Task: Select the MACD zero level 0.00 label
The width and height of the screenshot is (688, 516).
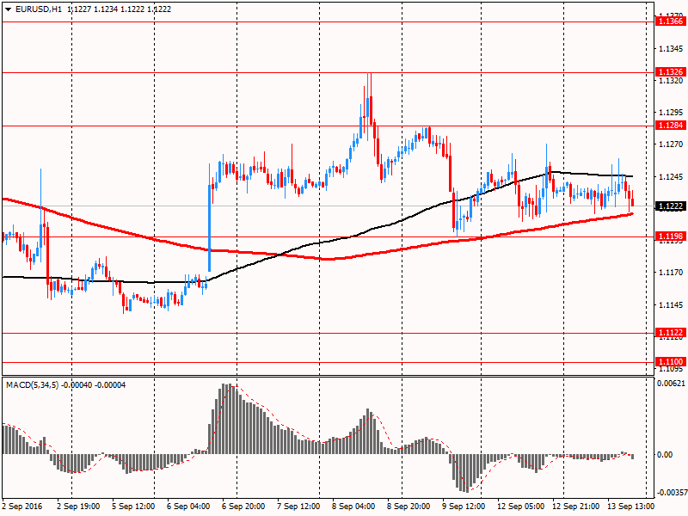Action: pyautogui.click(x=665, y=455)
